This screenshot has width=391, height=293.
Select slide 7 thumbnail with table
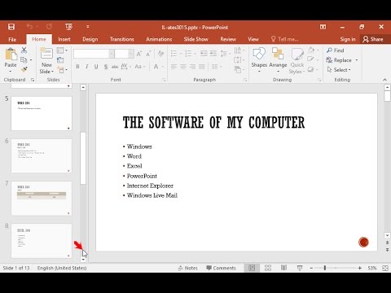[x=42, y=199]
